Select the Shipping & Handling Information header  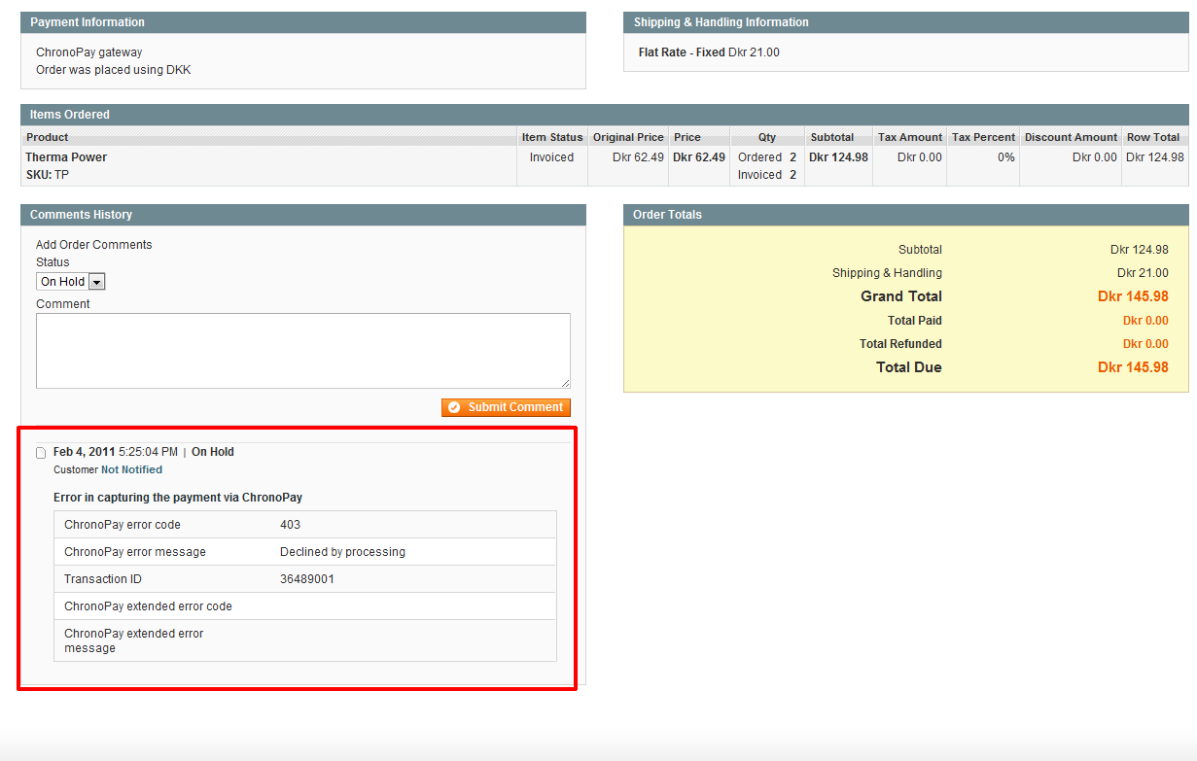(721, 22)
